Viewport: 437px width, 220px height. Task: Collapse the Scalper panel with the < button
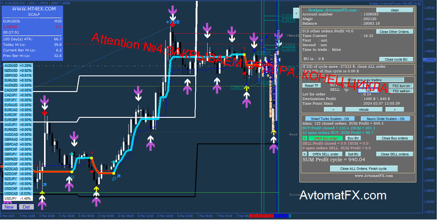(x=296, y=14)
